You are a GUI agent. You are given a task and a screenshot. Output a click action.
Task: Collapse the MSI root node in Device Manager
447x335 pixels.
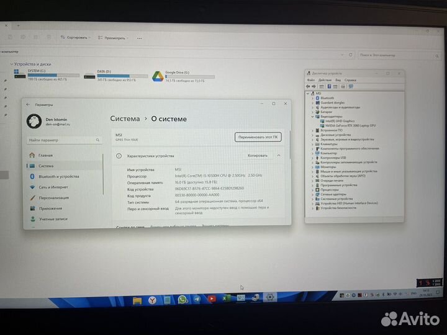[307, 94]
